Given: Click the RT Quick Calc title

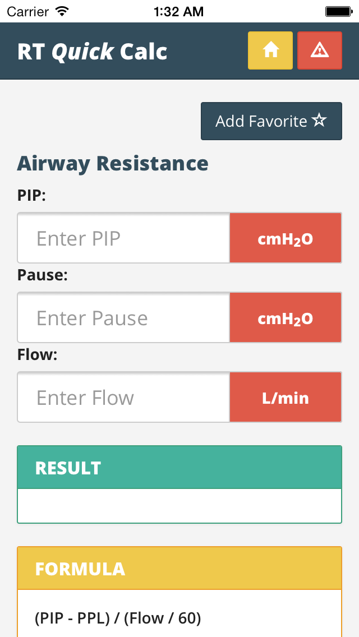Looking at the screenshot, I should point(93,52).
